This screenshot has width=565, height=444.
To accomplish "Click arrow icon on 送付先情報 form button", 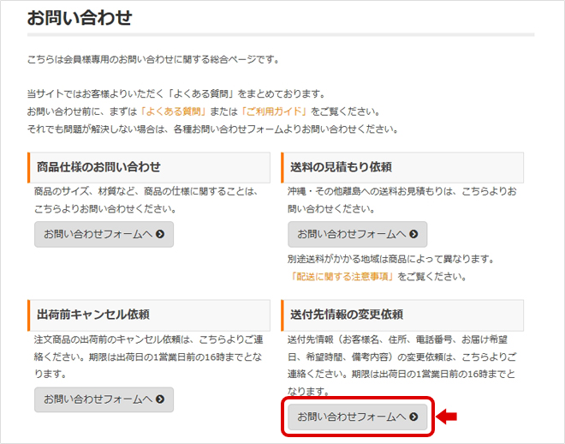I will [x=413, y=417].
